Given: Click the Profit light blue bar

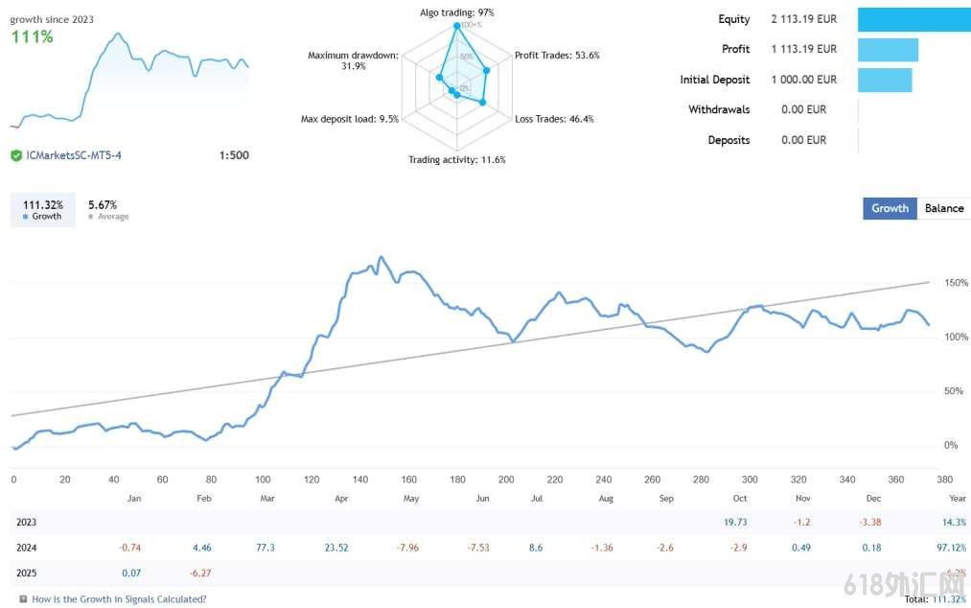Looking at the screenshot, I should pos(888,50).
